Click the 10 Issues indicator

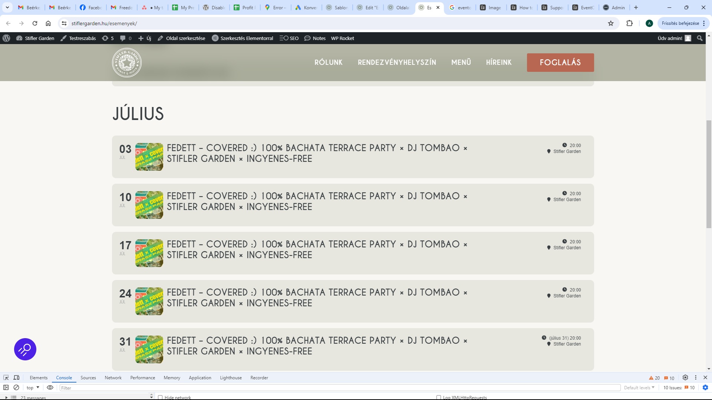pyautogui.click(x=679, y=388)
